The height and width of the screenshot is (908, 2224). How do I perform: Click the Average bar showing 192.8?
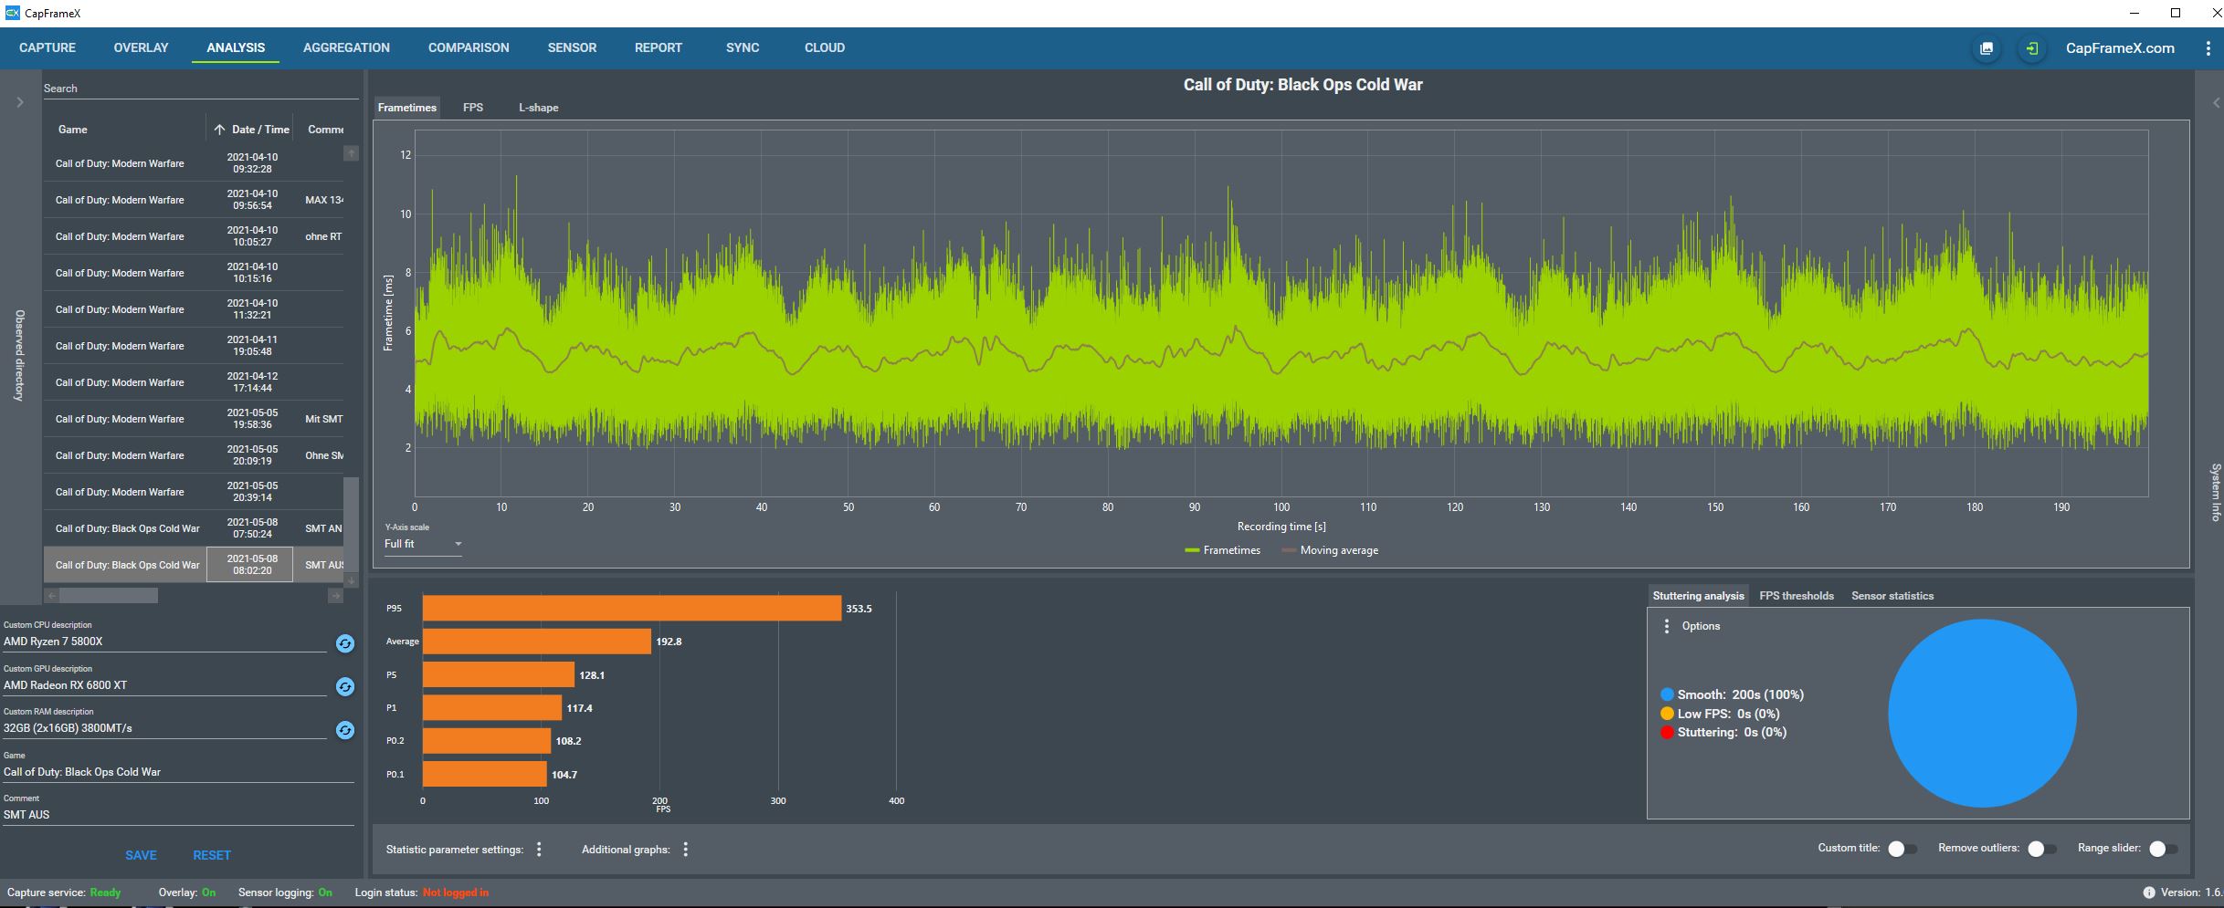(537, 642)
